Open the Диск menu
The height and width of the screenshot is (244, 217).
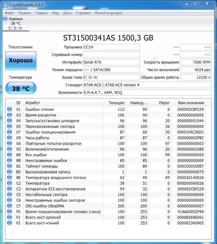67,13
